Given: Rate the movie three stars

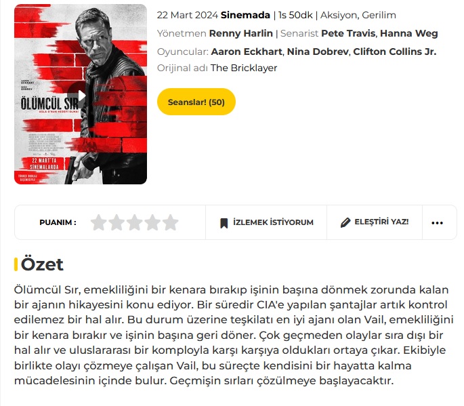Looking at the screenshot, I should pos(135,222).
